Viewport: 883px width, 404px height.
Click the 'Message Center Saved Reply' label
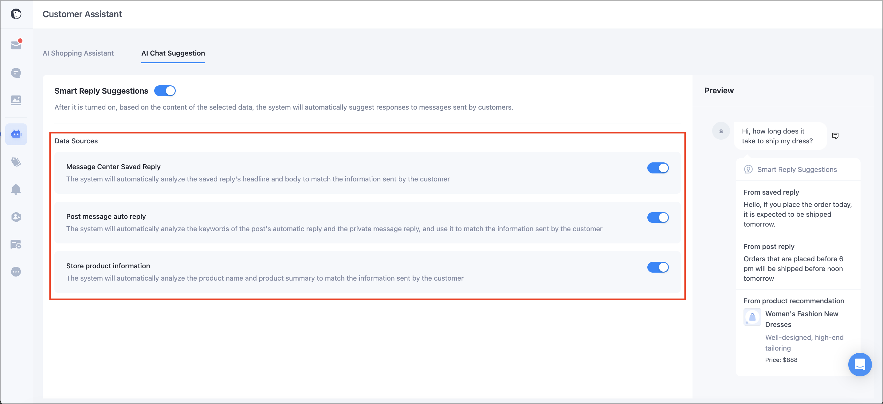(x=113, y=167)
